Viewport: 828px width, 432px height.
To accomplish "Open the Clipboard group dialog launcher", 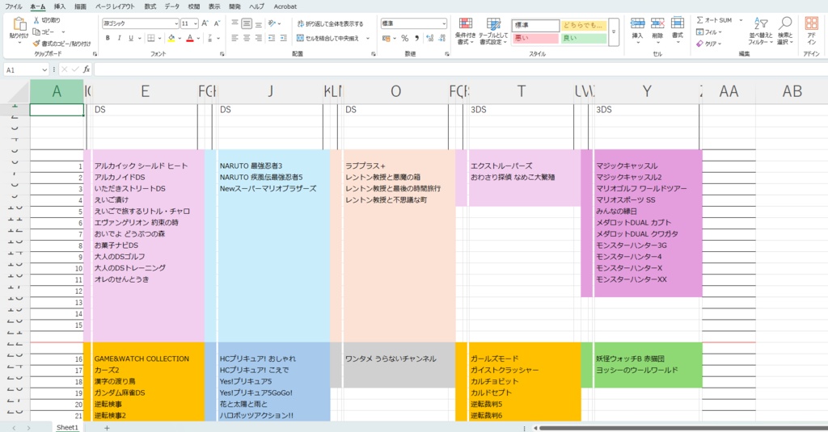I will pyautogui.click(x=95, y=54).
